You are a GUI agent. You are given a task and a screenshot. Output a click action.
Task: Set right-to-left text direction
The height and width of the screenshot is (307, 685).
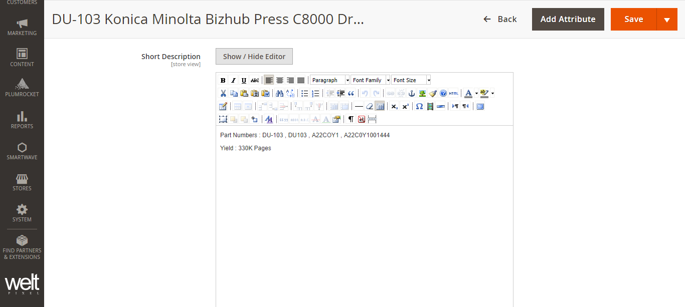pos(465,106)
